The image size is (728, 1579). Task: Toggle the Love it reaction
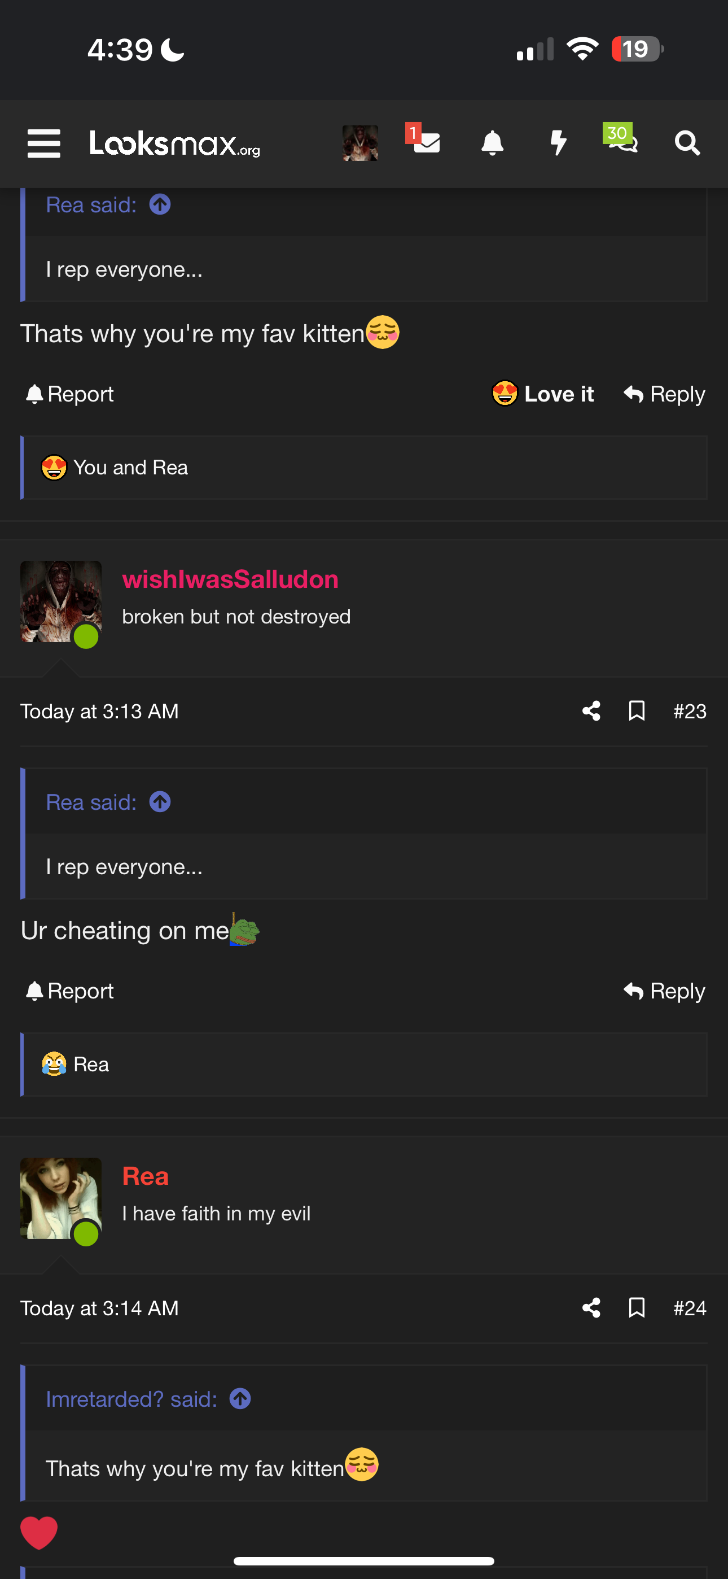pos(543,394)
